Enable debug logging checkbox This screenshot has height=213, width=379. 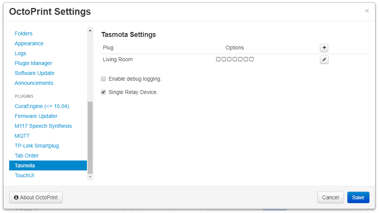click(x=103, y=79)
